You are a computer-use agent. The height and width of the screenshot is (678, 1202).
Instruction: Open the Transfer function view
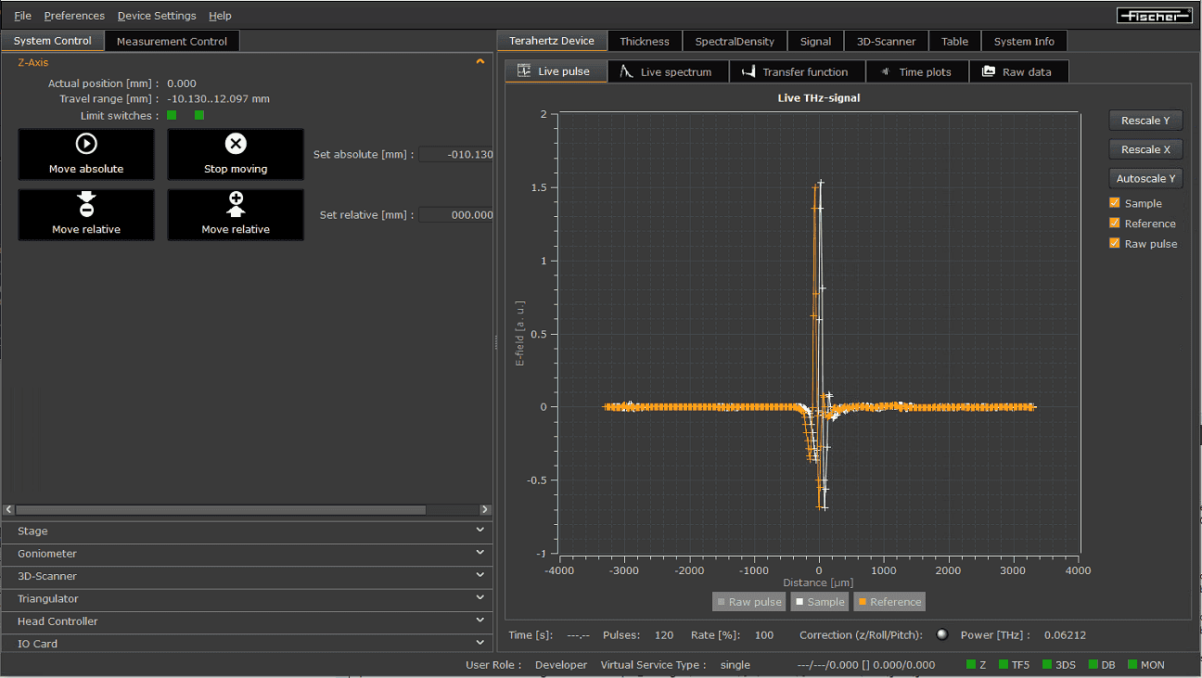click(x=797, y=71)
